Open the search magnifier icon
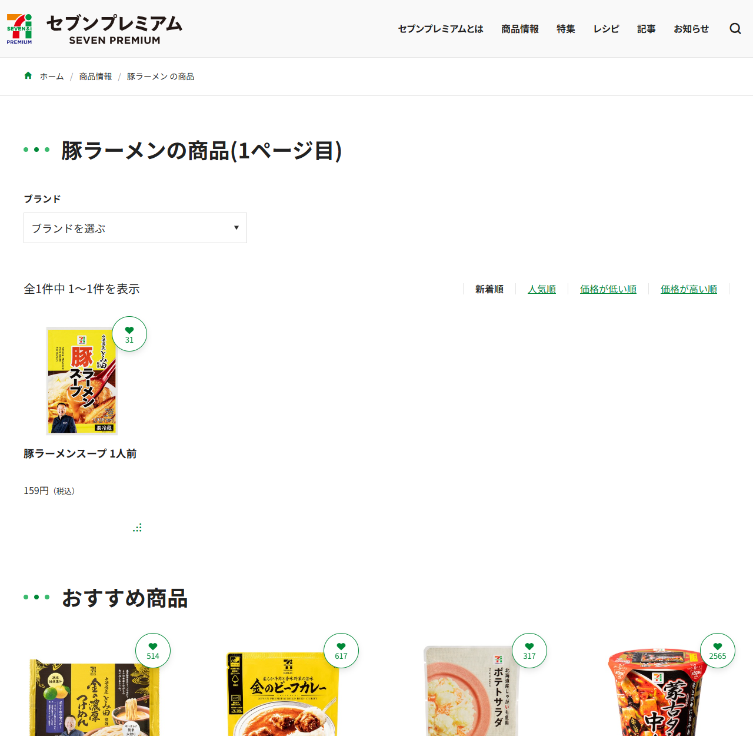753x736 pixels. 735,29
